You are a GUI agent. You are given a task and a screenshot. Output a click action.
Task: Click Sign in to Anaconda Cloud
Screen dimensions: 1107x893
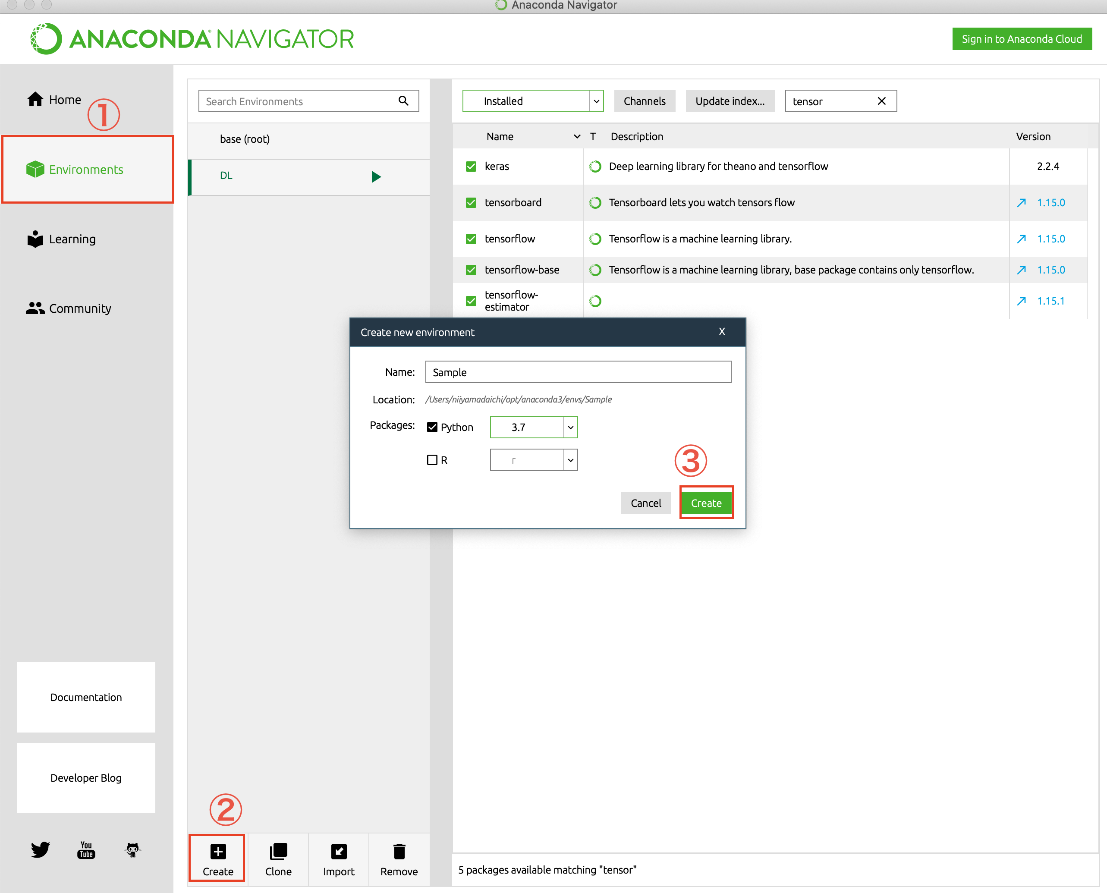(x=1021, y=39)
